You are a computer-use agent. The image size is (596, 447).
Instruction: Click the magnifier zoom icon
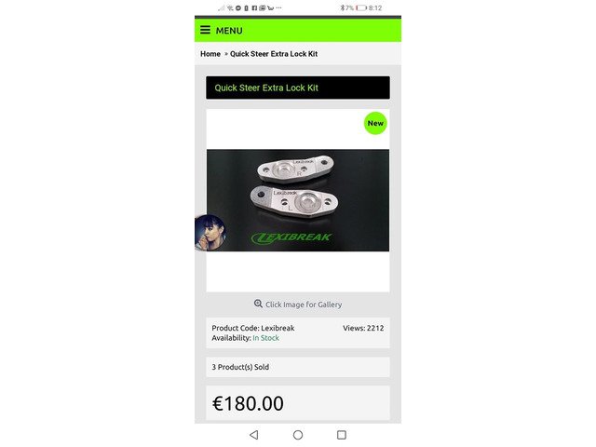(258, 304)
